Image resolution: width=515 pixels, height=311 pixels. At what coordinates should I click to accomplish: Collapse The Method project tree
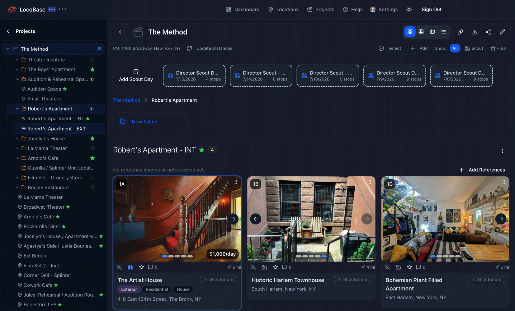pos(8,49)
